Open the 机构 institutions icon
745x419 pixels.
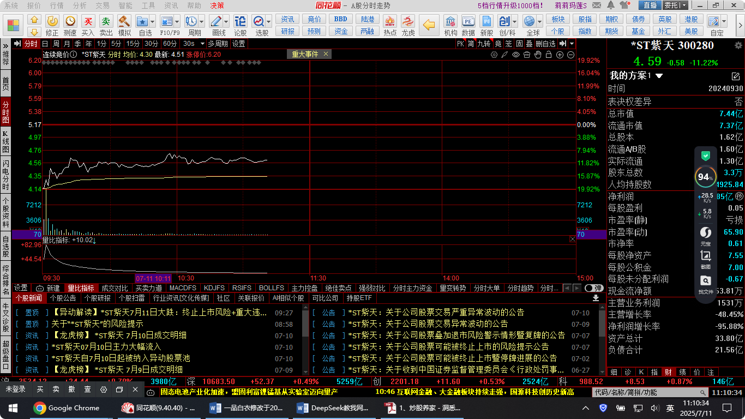(x=450, y=21)
